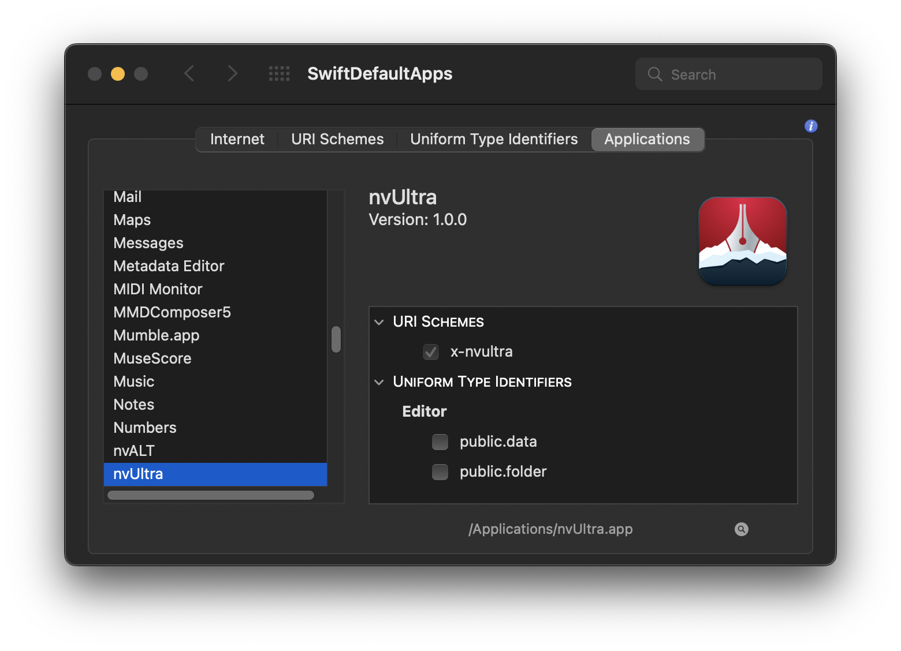
Task: Click the vertical scrollbar of app list
Action: [x=336, y=339]
